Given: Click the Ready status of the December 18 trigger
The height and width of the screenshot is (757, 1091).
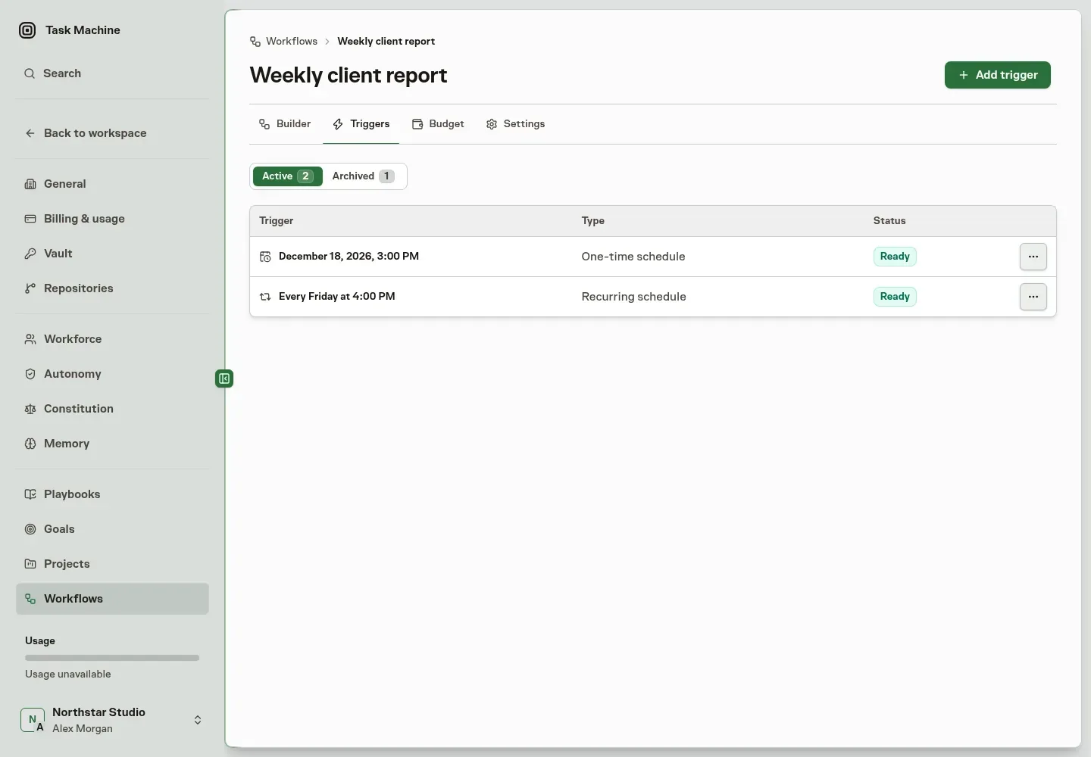Looking at the screenshot, I should (x=895, y=257).
